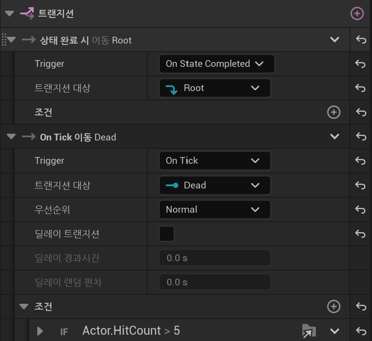Reset the 우선순위 Normal value to default
372x341 pixels.
[360, 210]
